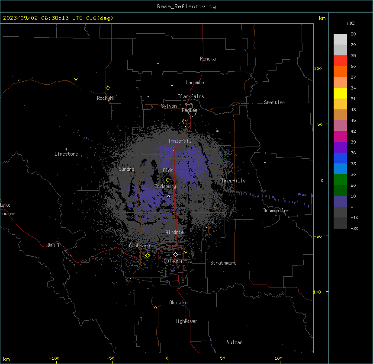
Task: Pick the purple 39 dBZ legend color
Action: [340, 147]
